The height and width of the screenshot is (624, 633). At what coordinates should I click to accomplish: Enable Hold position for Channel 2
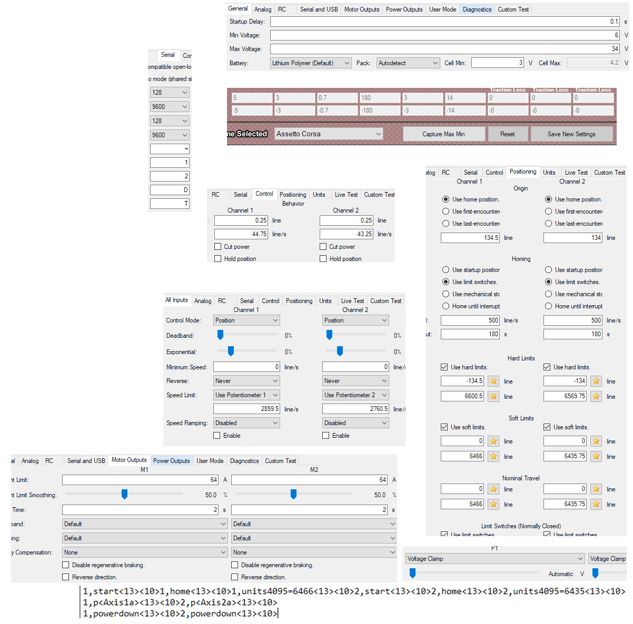323,259
